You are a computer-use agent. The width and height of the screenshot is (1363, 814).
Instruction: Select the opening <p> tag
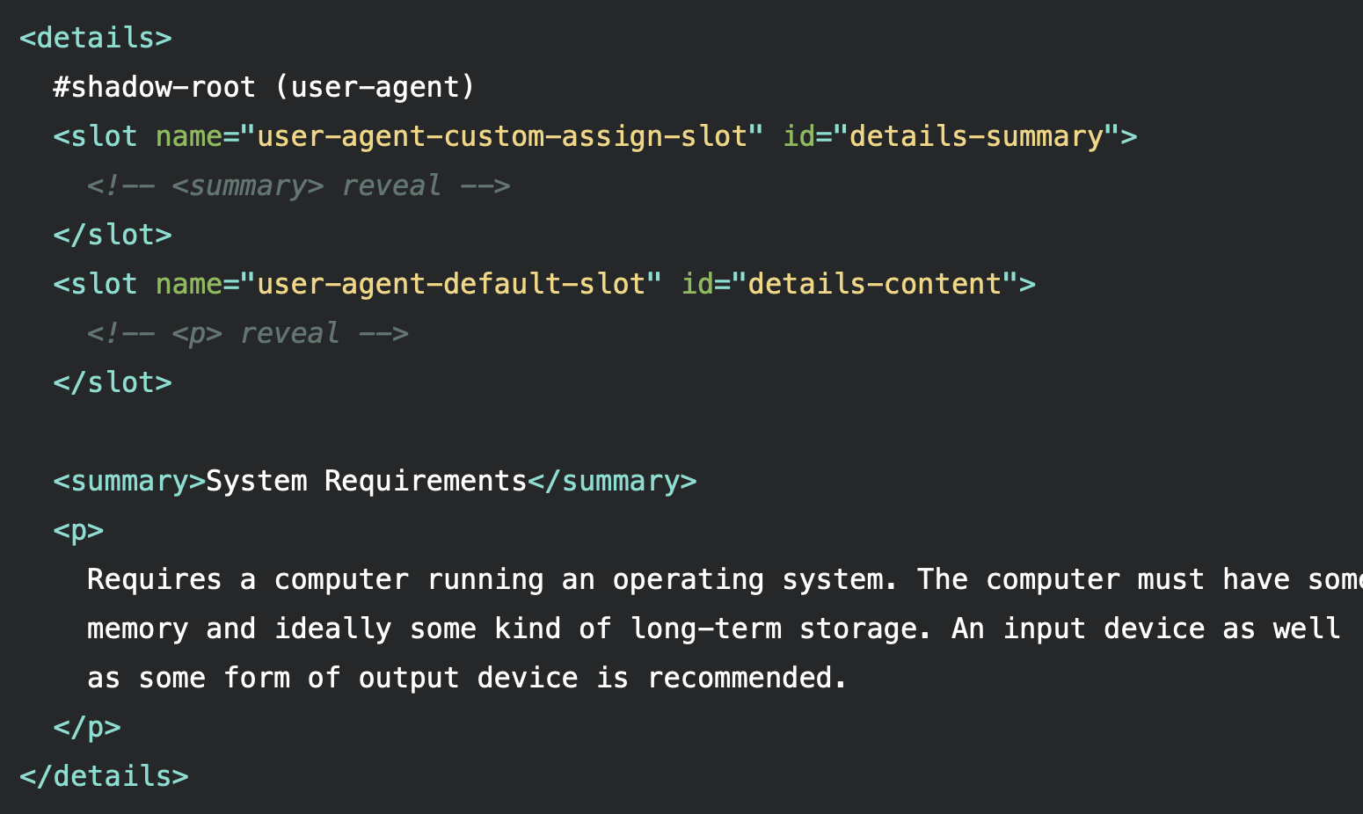pos(78,530)
